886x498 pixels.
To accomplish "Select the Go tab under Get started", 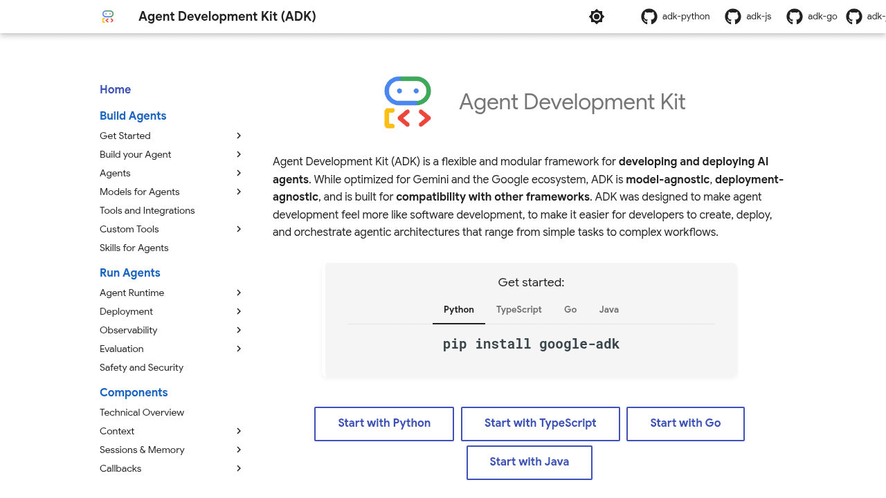I will [570, 309].
